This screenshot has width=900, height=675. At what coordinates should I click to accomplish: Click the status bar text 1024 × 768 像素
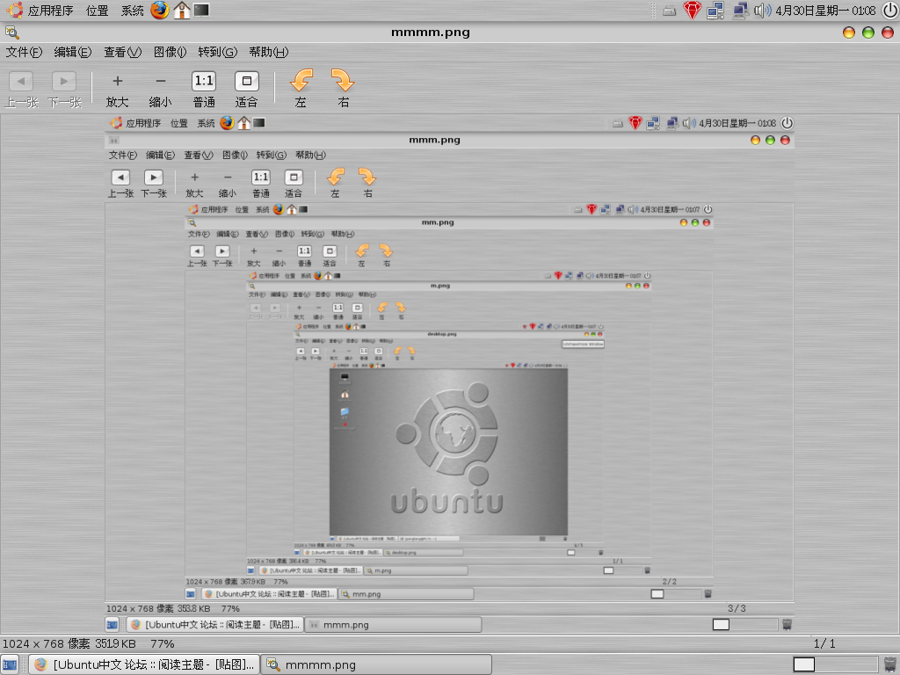[47, 644]
